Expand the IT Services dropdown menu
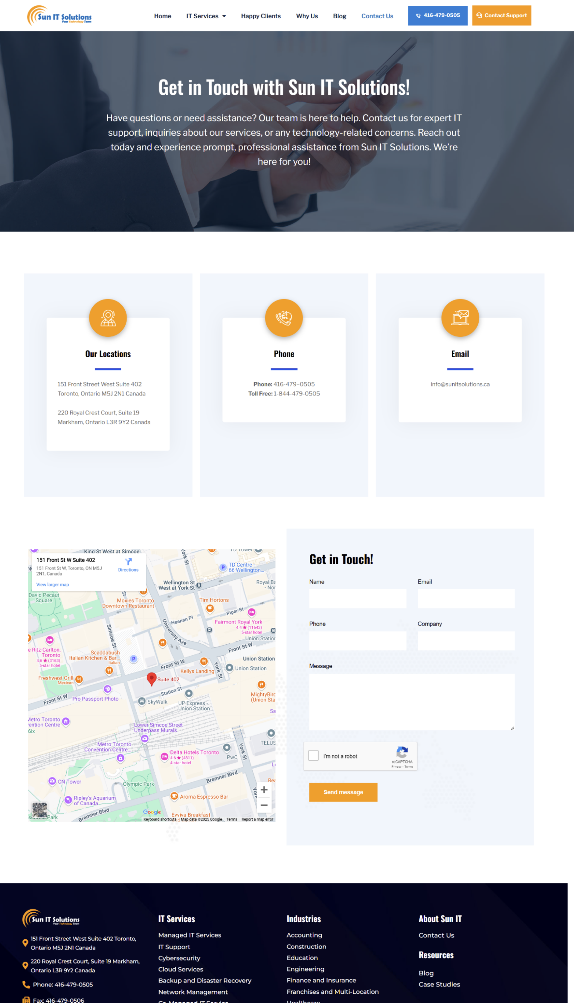Screen dimensions: 574x1003 pyautogui.click(x=206, y=16)
